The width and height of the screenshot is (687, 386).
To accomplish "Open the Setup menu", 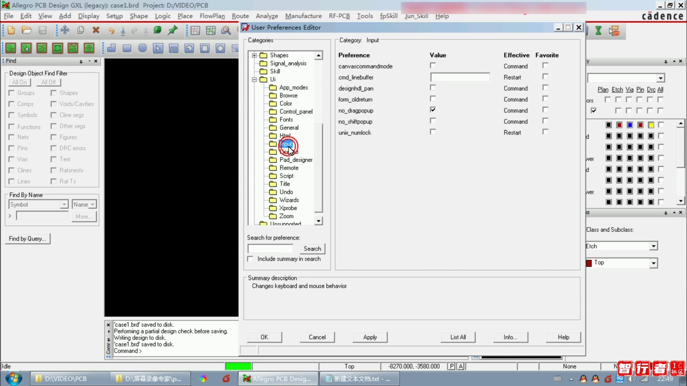I will tap(114, 16).
